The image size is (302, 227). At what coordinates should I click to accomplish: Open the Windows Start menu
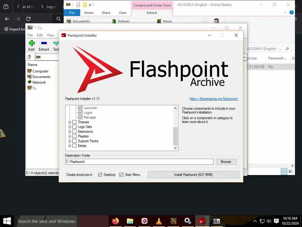point(7,221)
